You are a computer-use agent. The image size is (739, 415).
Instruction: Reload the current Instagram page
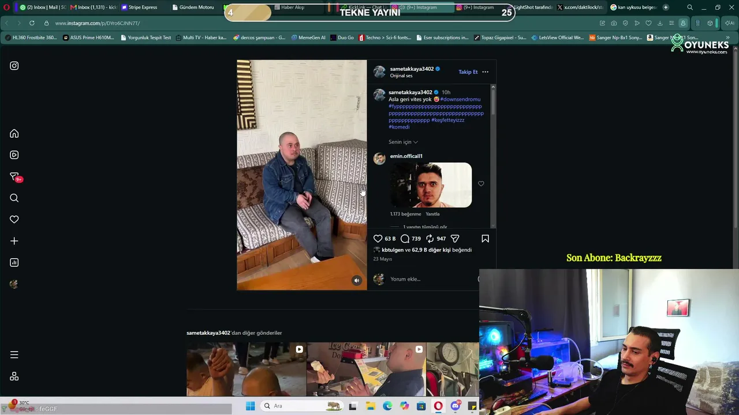click(32, 23)
